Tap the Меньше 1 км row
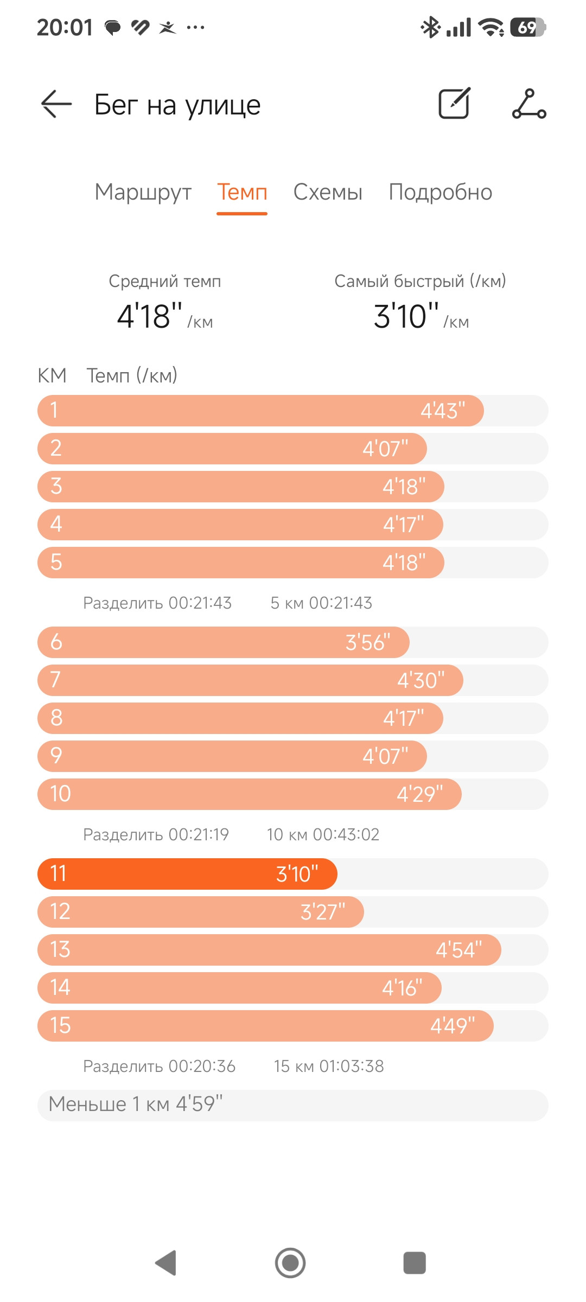Image resolution: width=586 pixels, height=1302 pixels. pos(293,1105)
